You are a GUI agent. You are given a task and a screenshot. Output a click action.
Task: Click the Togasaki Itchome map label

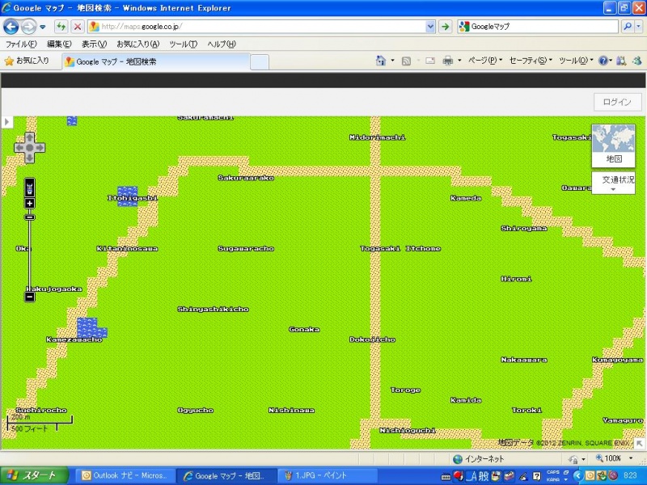(400, 249)
